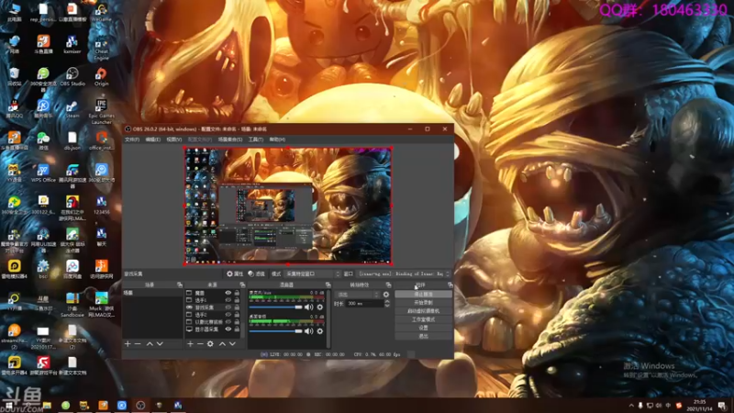
Task: Mute the 麦克风/Aux audio channel
Action: point(308,307)
